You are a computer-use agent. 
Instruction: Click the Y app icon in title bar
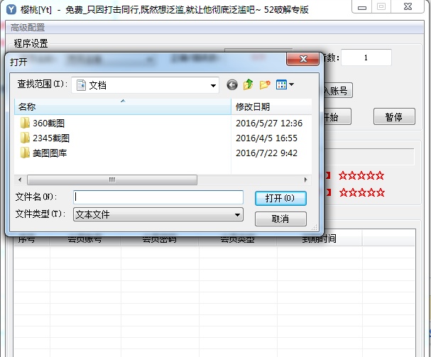coord(11,10)
